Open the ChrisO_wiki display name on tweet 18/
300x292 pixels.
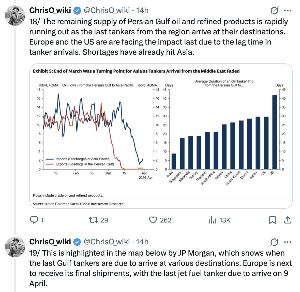50,10
